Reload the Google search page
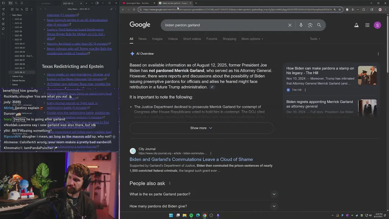This screenshot has height=219, width=389. (134, 9)
